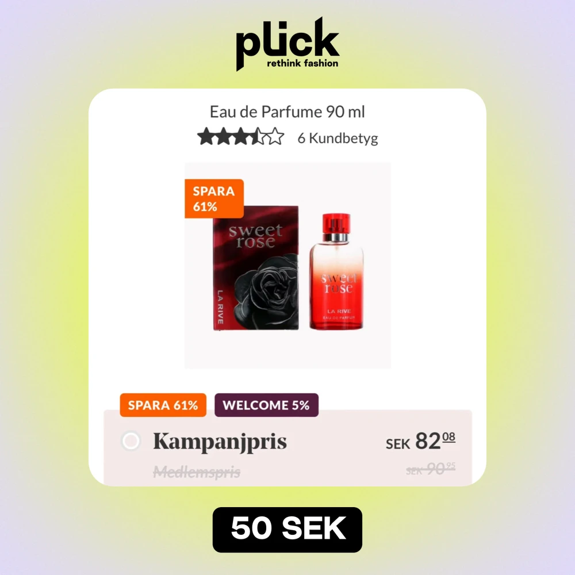This screenshot has height=575, width=575.
Task: Click the third rating star
Action: [x=241, y=137]
